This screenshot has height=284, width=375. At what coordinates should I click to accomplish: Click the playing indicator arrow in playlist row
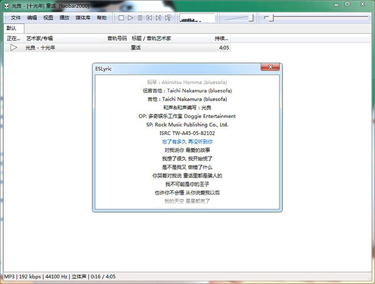pyautogui.click(x=14, y=47)
